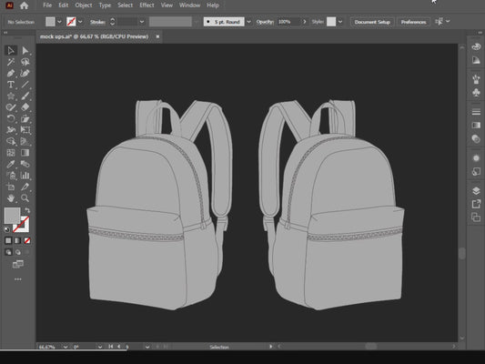Screen dimensions: 485x364
Task: Click the Home icon
Action: [24, 5]
